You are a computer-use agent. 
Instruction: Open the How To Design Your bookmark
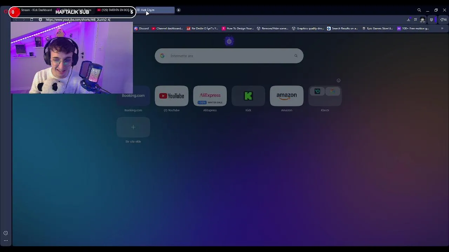pos(238,28)
